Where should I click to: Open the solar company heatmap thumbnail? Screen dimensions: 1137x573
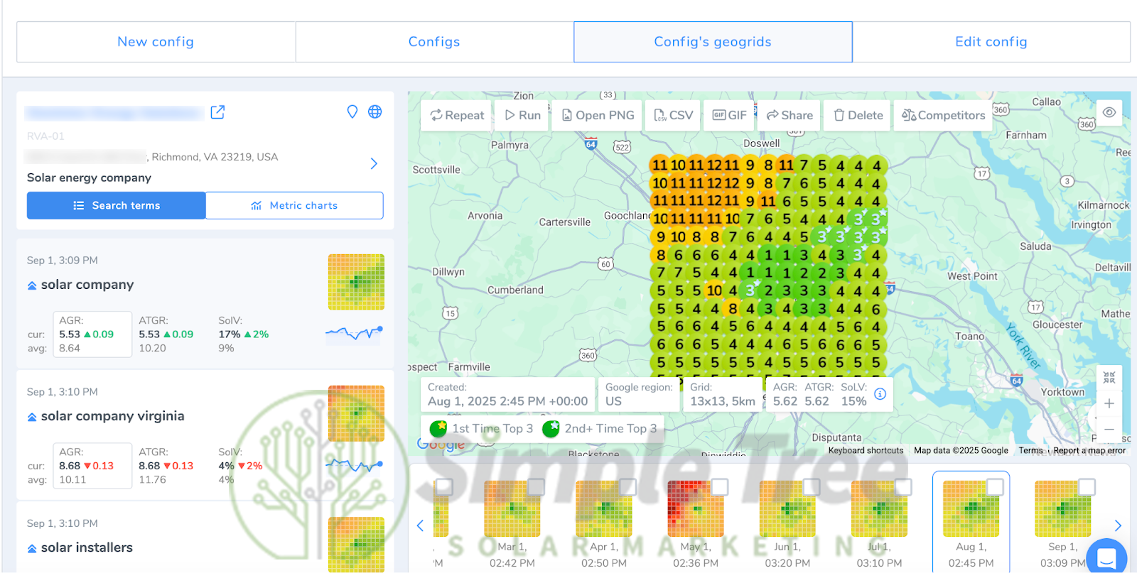coord(356,282)
